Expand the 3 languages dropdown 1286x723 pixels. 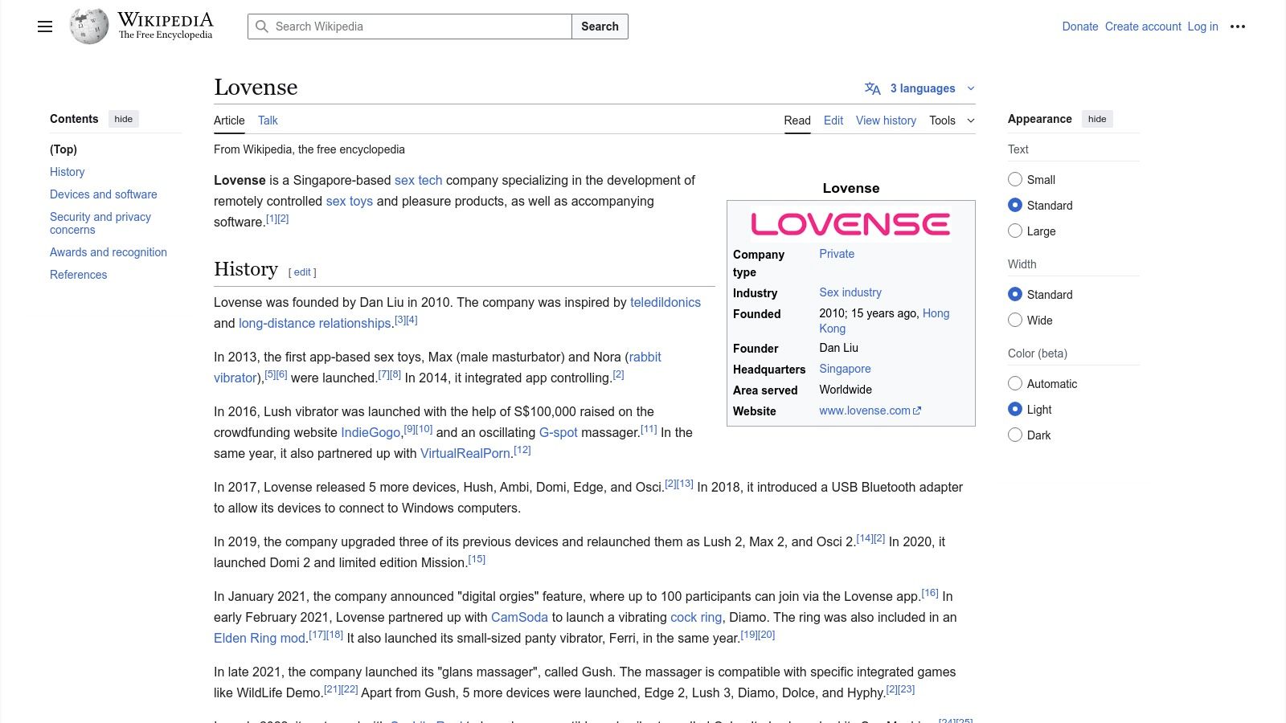(x=920, y=88)
